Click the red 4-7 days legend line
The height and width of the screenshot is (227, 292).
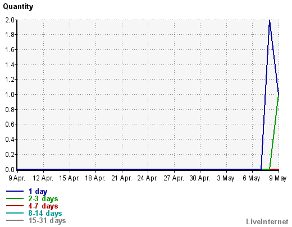click(15, 206)
